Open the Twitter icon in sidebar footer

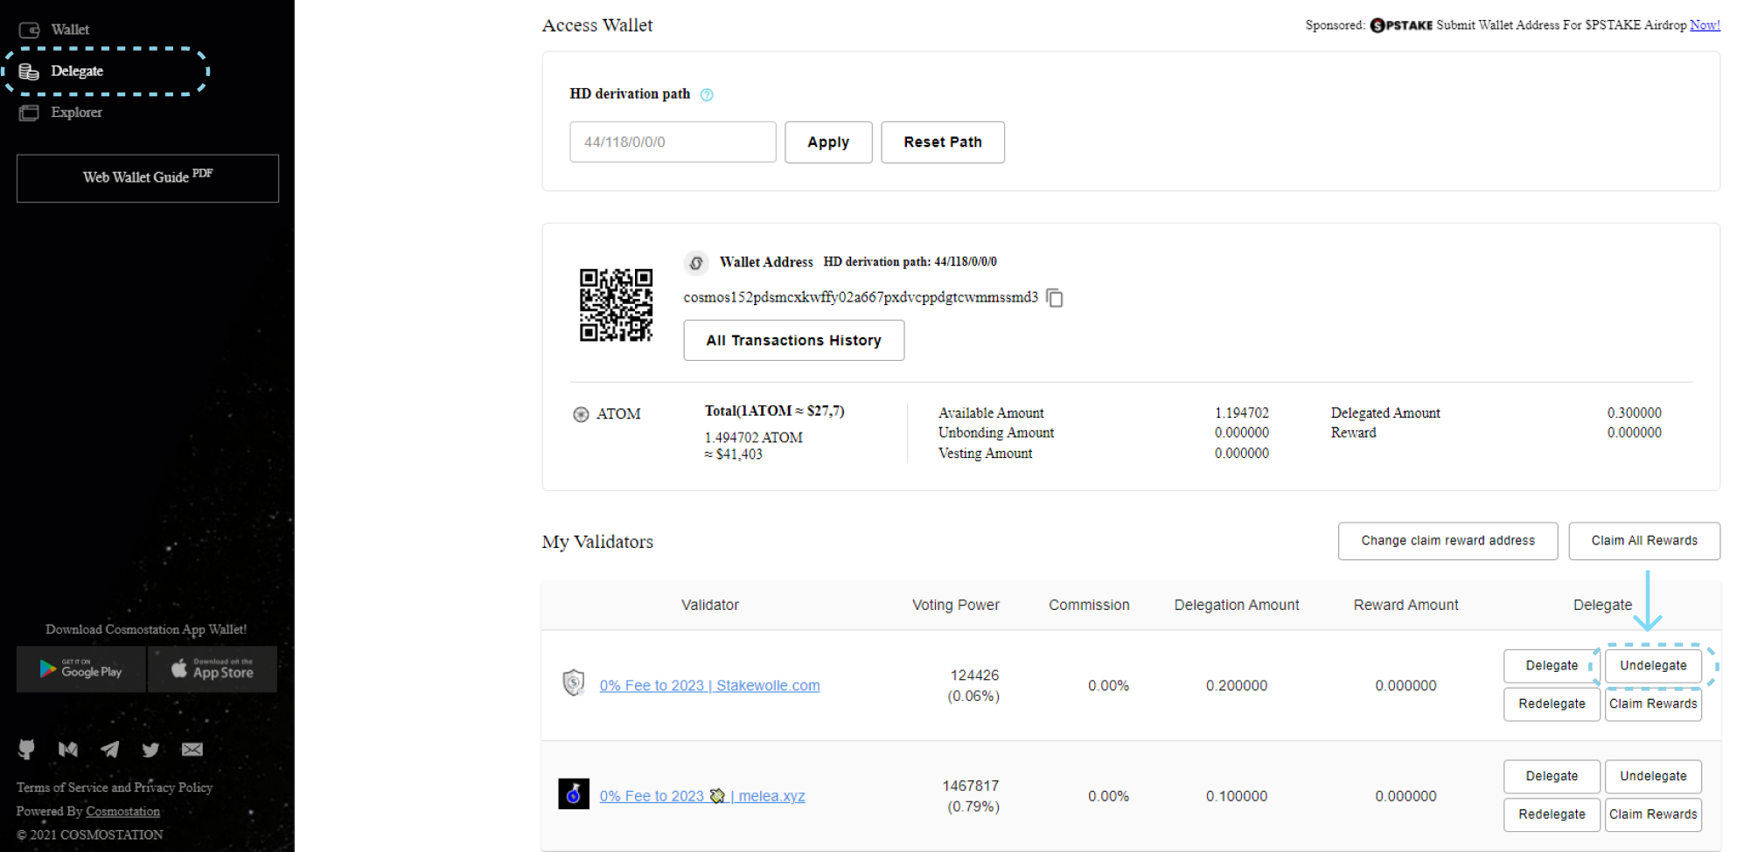pyautogui.click(x=150, y=749)
